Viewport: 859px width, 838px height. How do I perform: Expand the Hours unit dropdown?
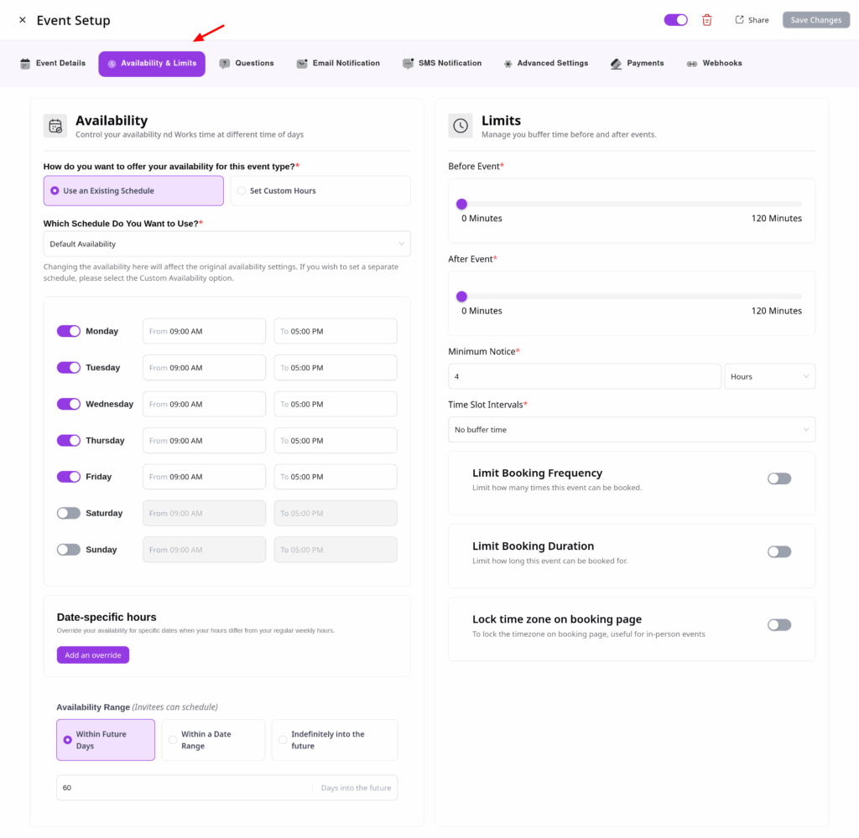pos(769,377)
